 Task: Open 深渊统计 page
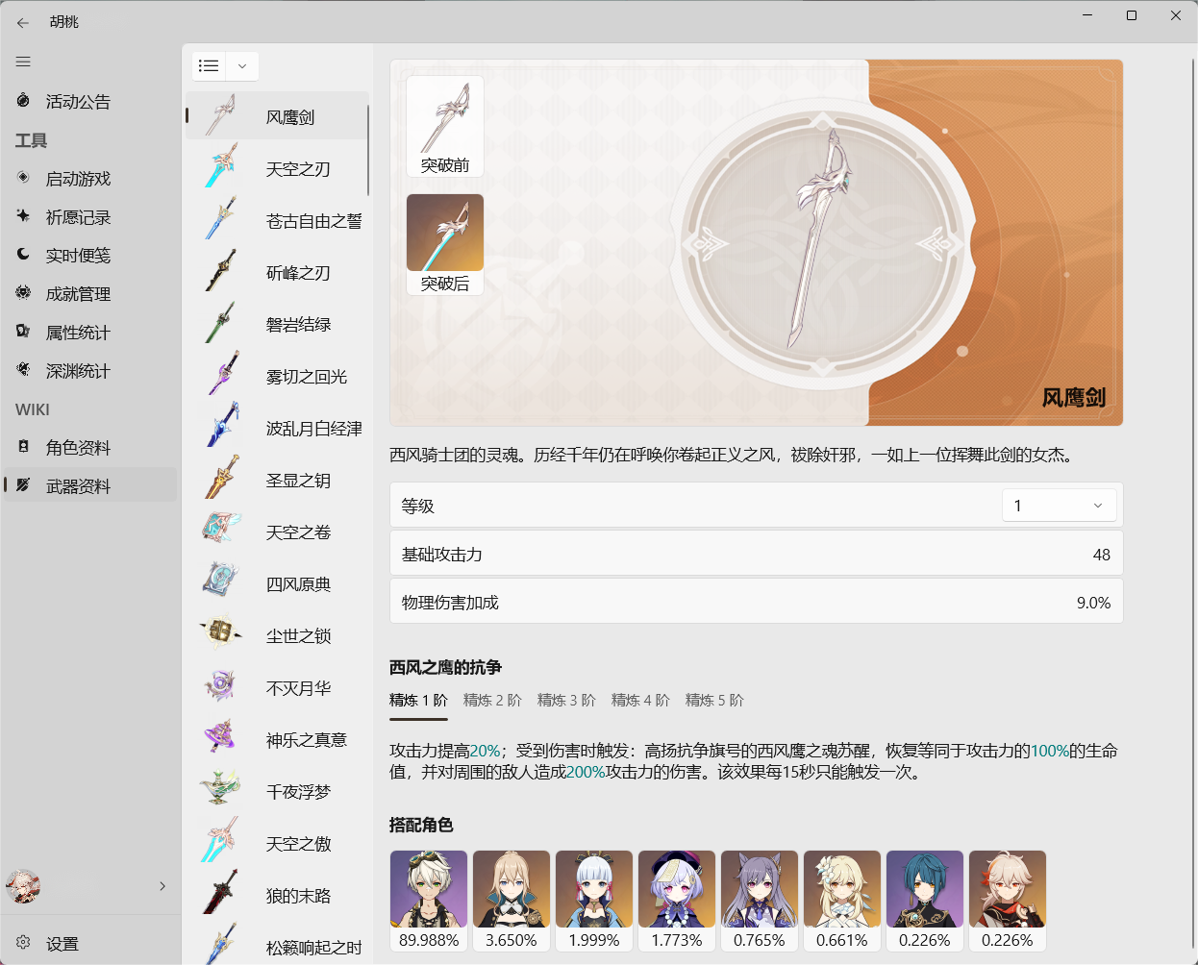tap(90, 371)
